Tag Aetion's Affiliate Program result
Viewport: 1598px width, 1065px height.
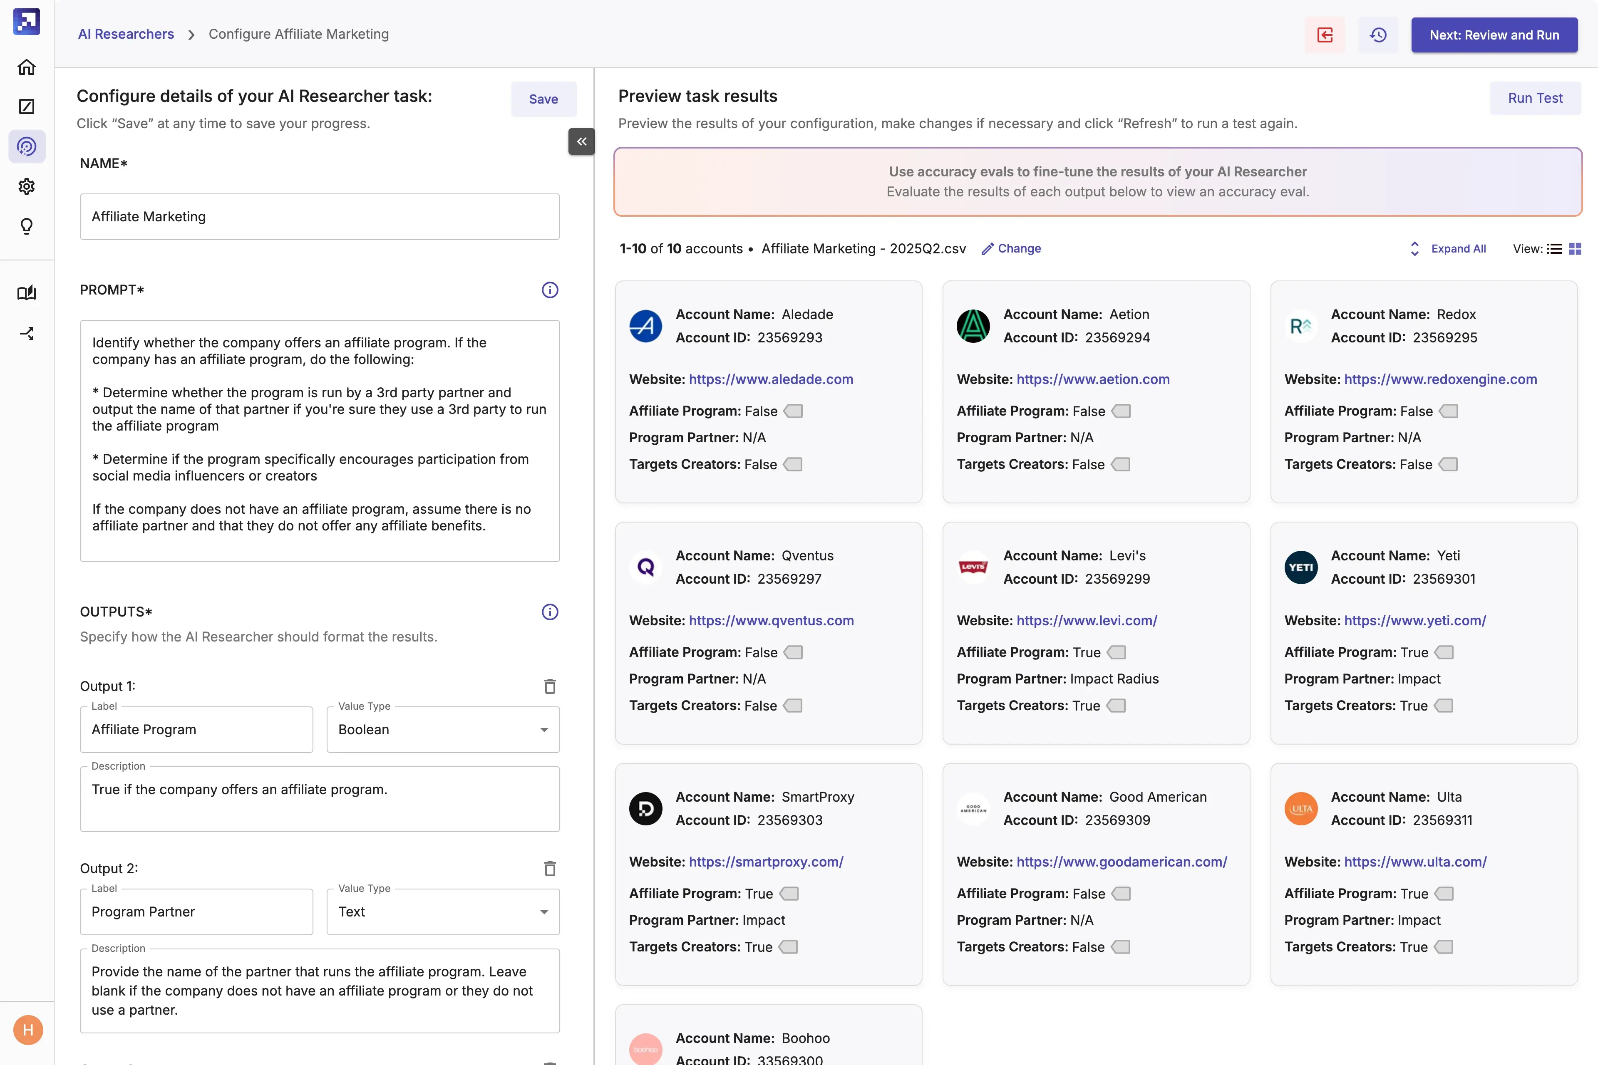click(x=1120, y=411)
